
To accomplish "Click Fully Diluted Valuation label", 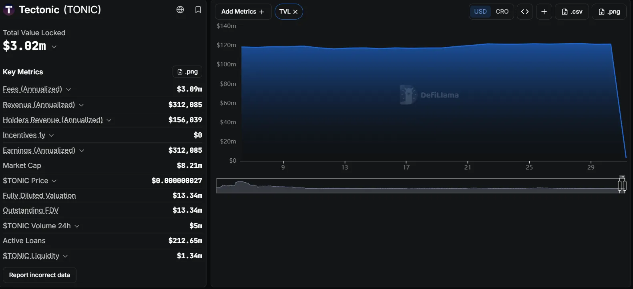I will tap(39, 195).
